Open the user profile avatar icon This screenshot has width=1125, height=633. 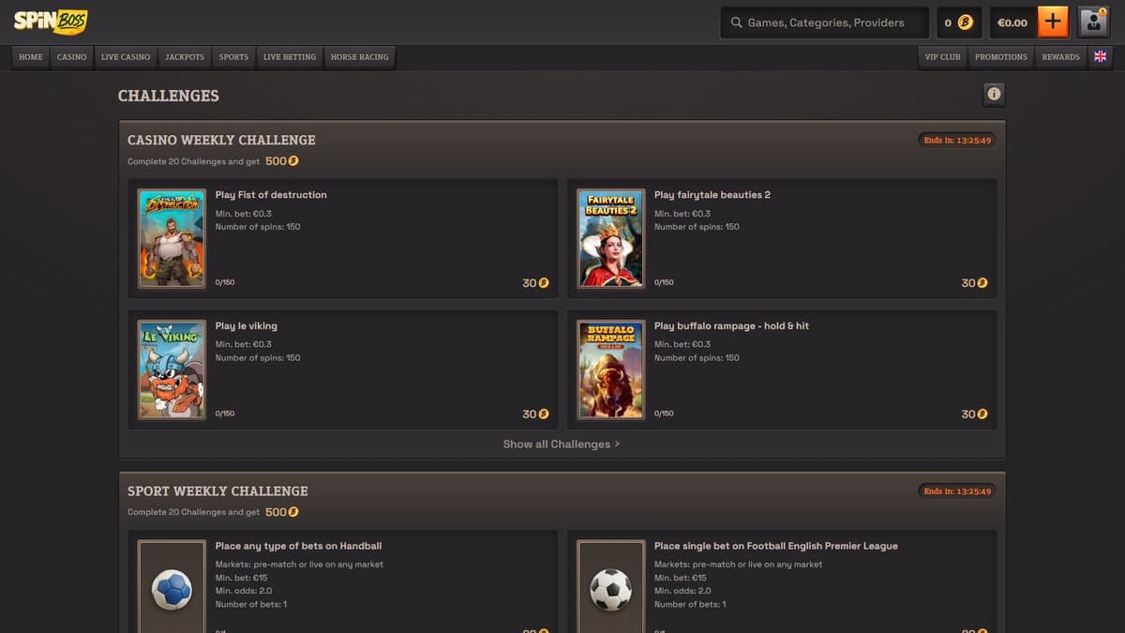click(1094, 23)
